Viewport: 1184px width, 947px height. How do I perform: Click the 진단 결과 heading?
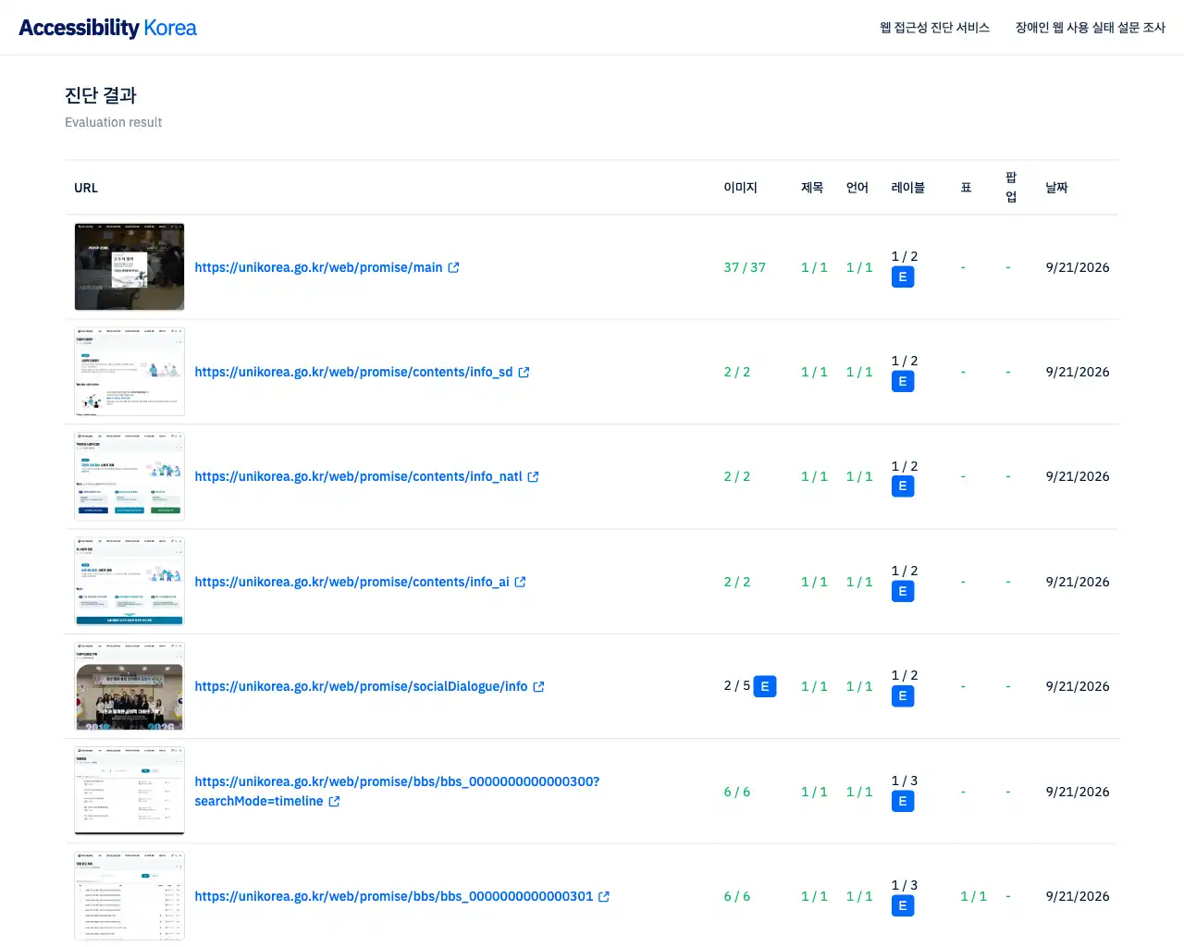point(101,95)
